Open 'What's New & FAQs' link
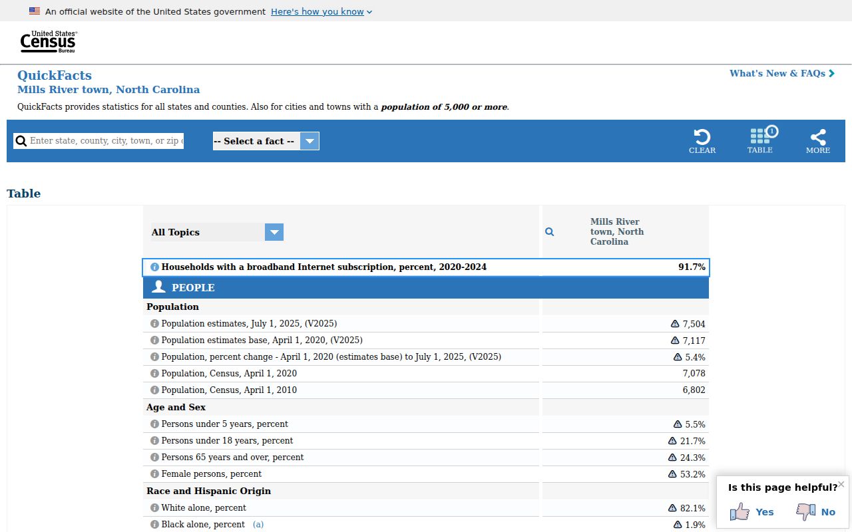The width and height of the screenshot is (852, 532). (782, 73)
